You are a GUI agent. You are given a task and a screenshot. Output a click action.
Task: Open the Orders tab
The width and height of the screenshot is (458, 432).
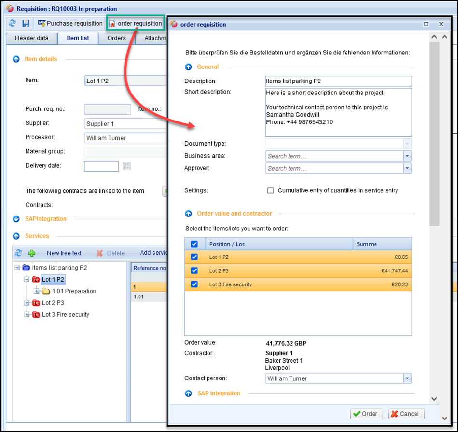[x=117, y=38]
